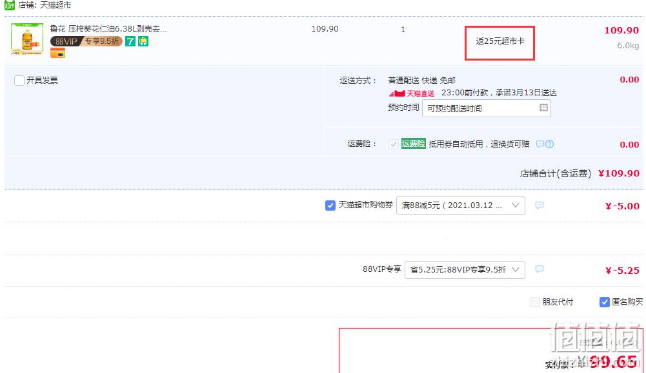Enable the 开具发票 invoice checkbox
The height and width of the screenshot is (373, 646).
[x=19, y=80]
